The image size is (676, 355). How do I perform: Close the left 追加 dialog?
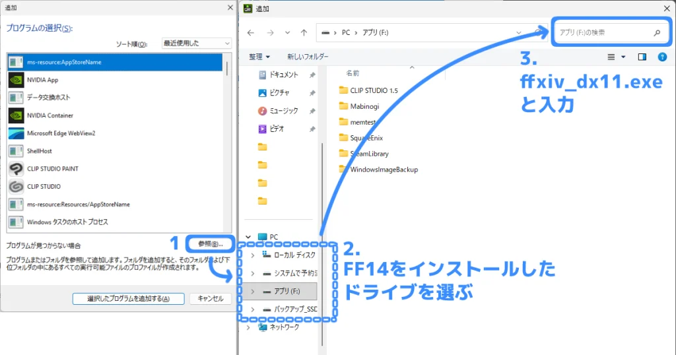click(x=230, y=8)
